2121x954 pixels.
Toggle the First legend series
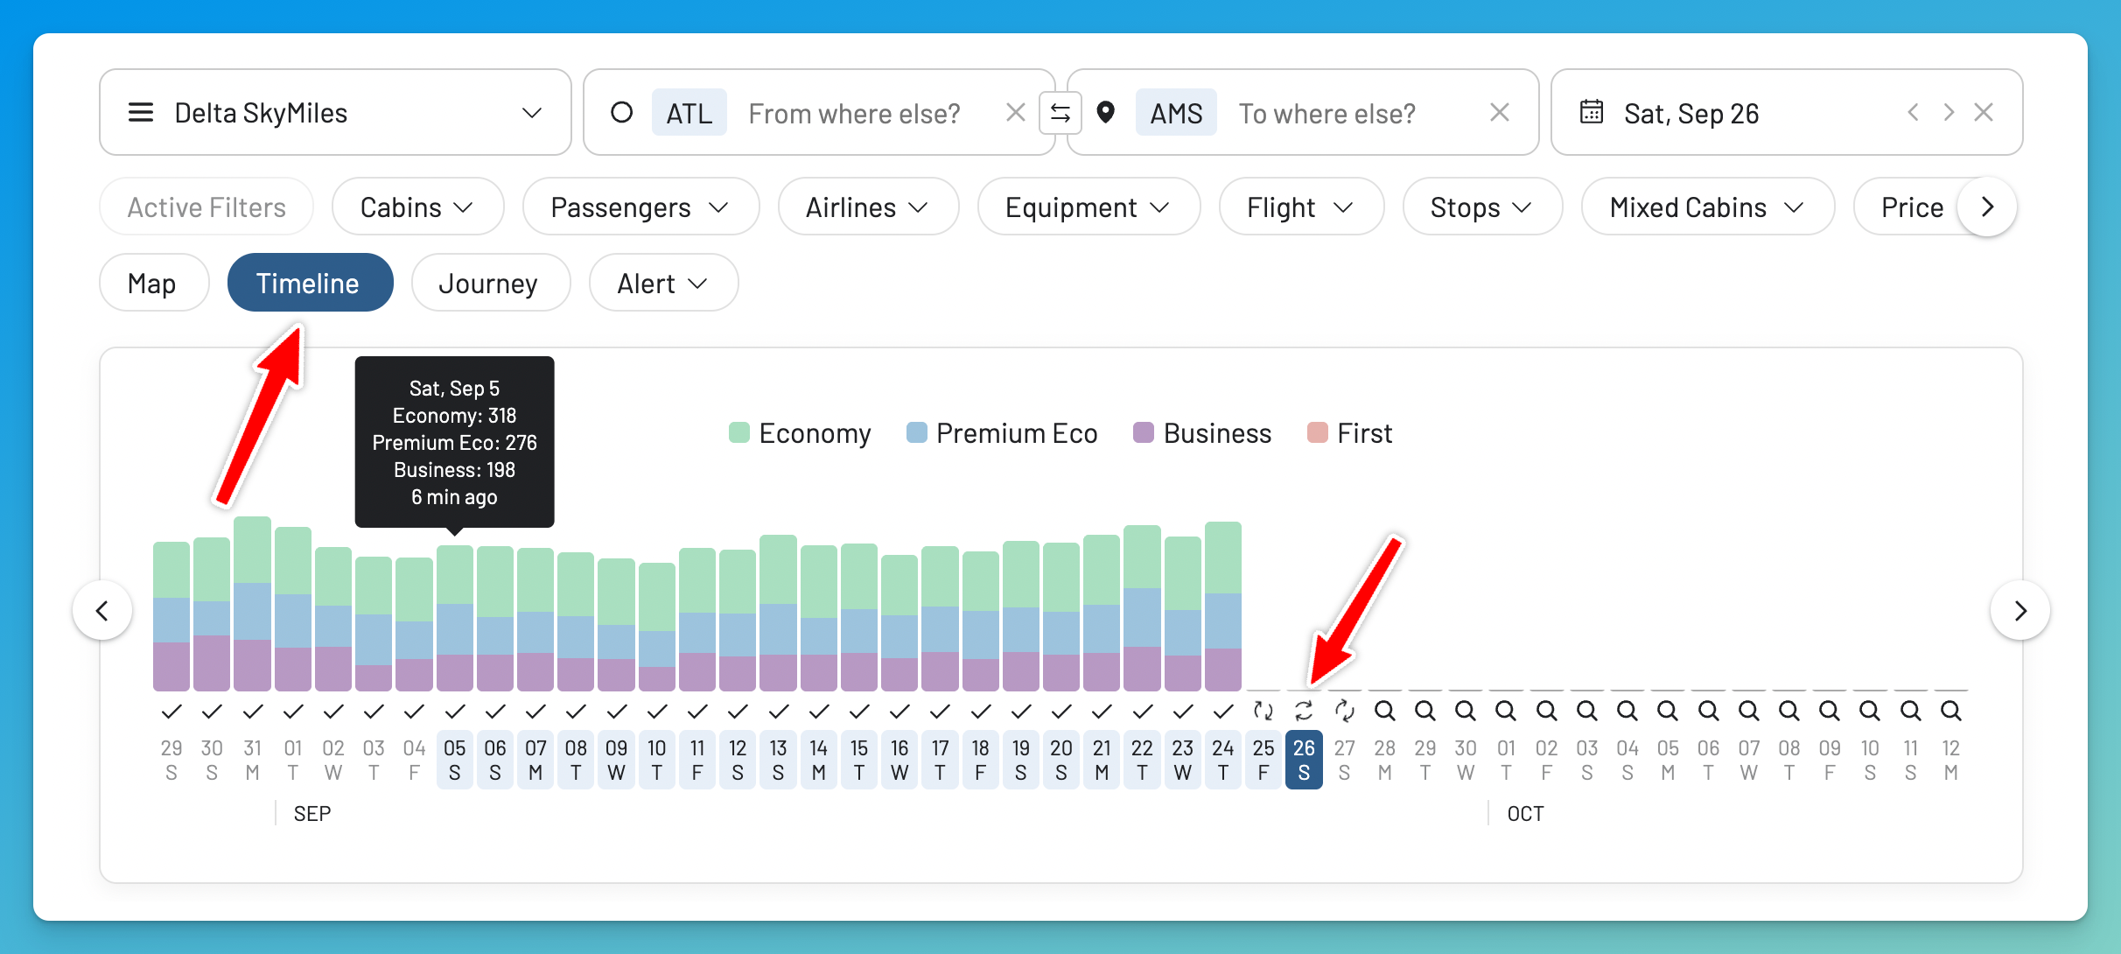point(1349,433)
